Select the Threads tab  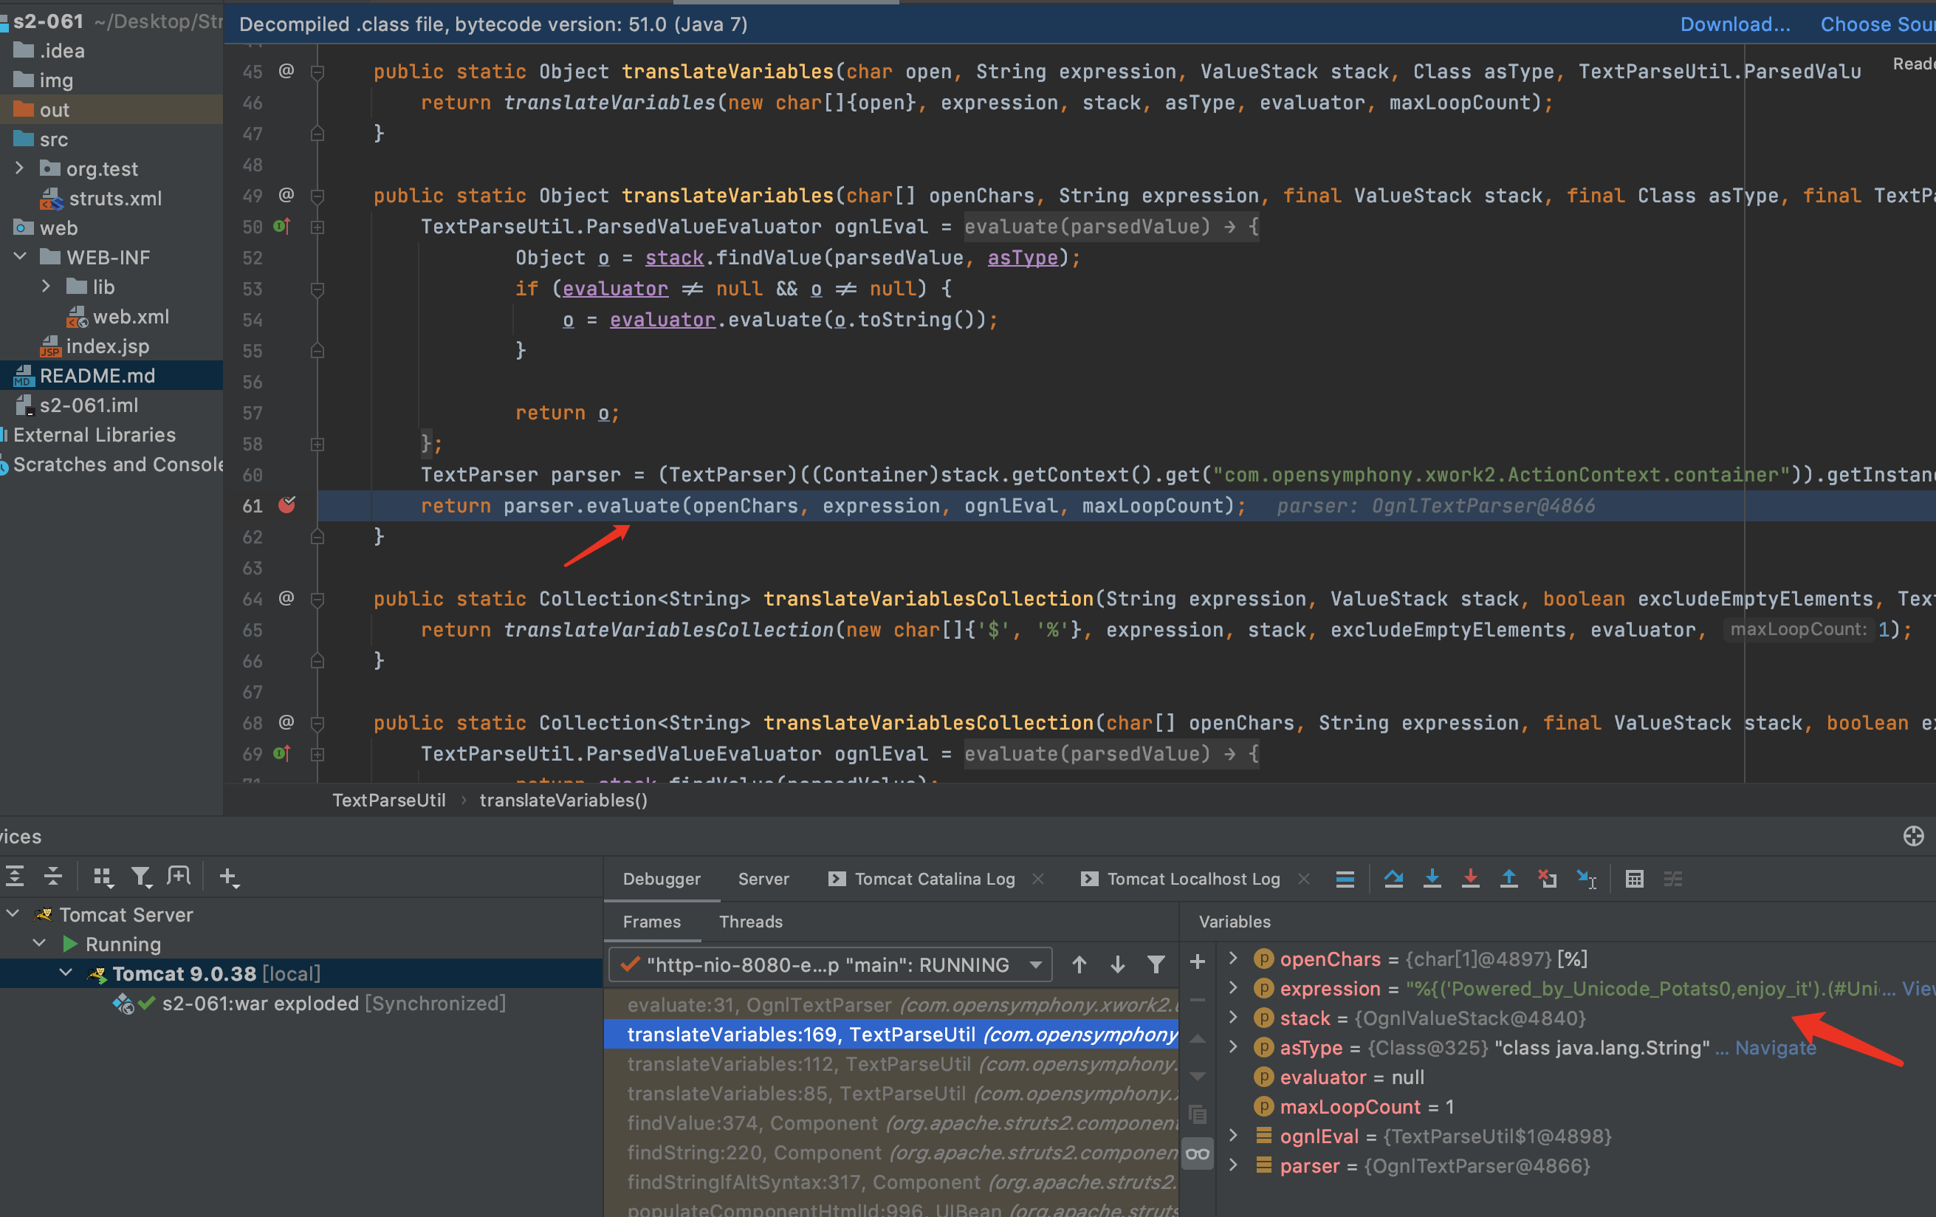[750, 922]
